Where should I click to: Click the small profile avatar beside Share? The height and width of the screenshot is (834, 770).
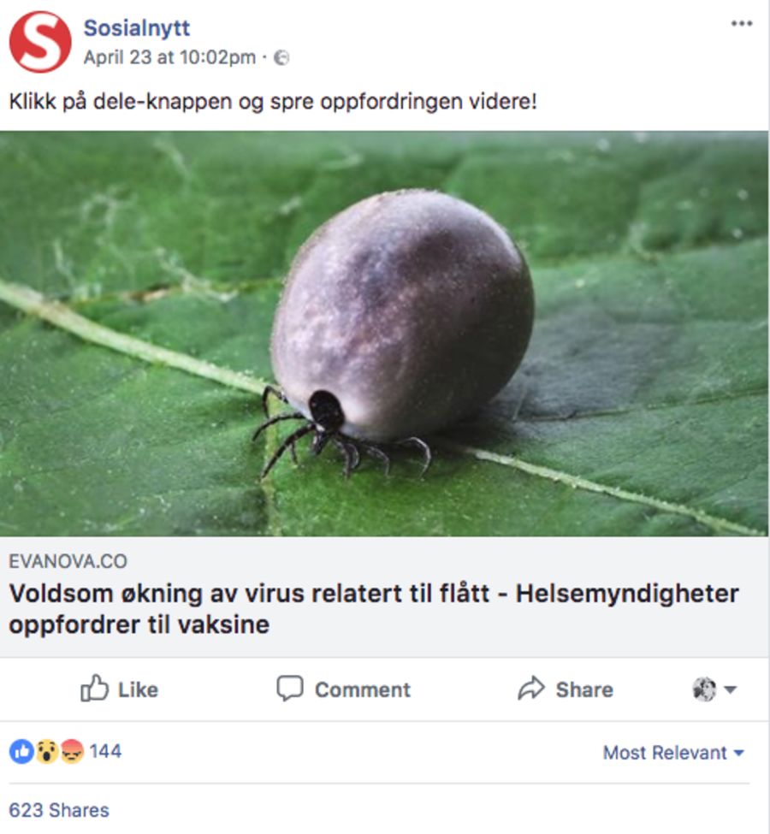(704, 689)
